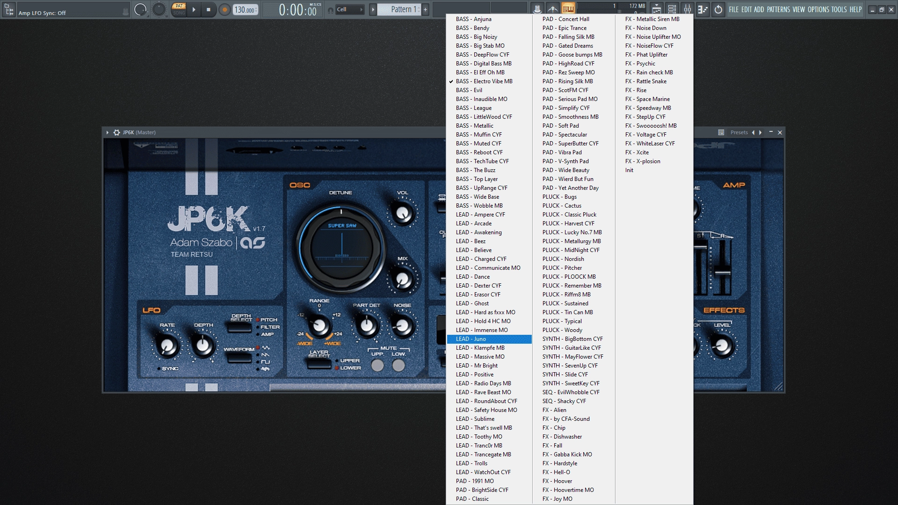Open the HELP menu
The width and height of the screenshot is (898, 505).
[x=855, y=9]
